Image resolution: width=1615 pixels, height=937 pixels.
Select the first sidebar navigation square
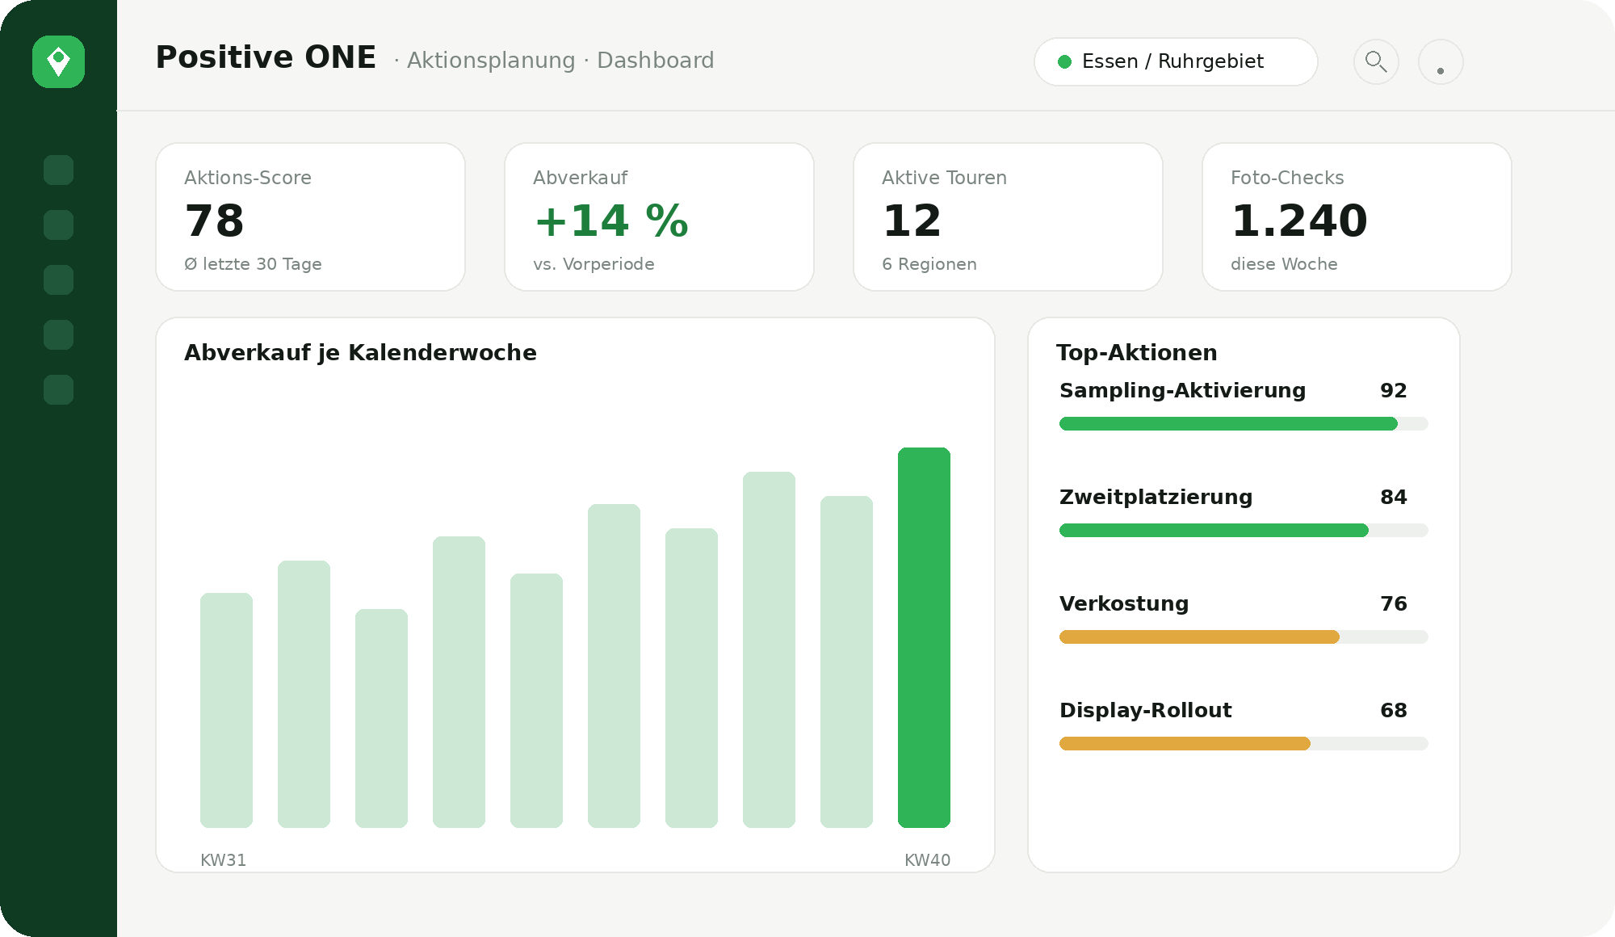pyautogui.click(x=58, y=170)
